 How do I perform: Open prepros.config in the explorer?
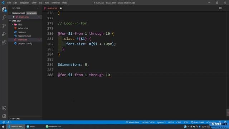point(25,43)
